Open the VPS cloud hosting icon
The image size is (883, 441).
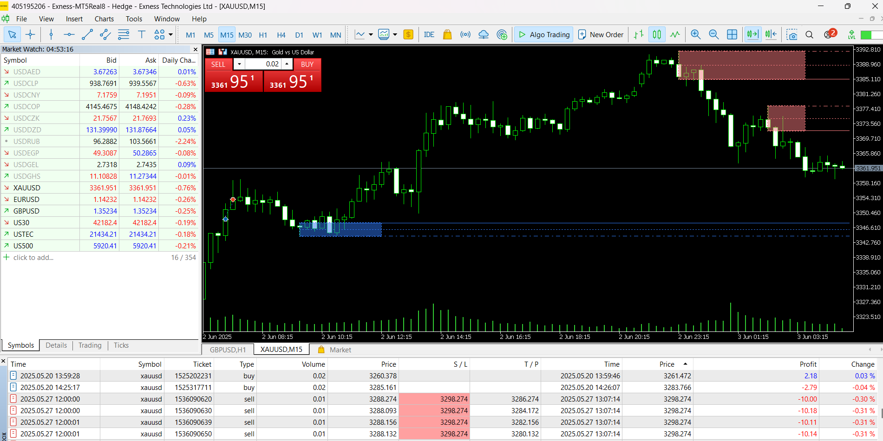tap(484, 35)
